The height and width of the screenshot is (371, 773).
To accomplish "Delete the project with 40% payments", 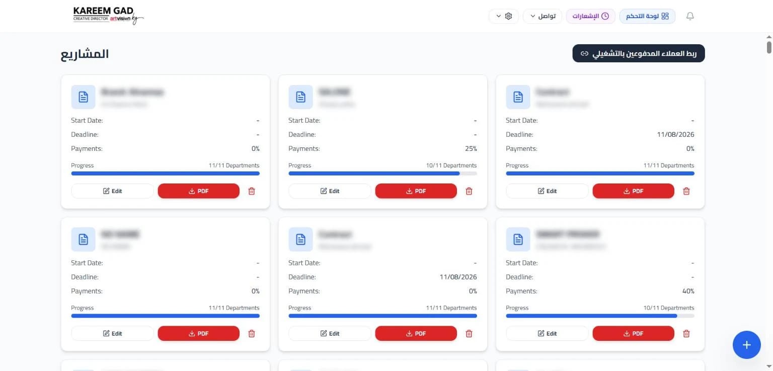I will click(x=686, y=333).
